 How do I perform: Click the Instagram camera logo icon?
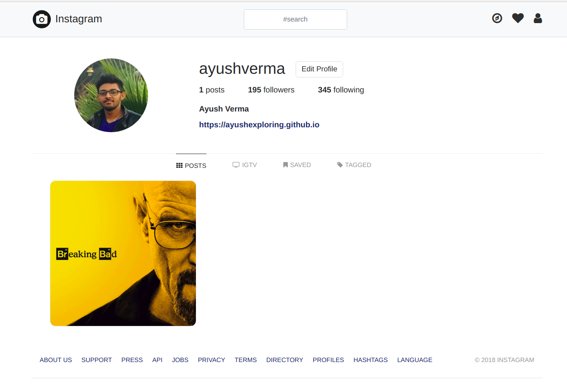click(42, 19)
